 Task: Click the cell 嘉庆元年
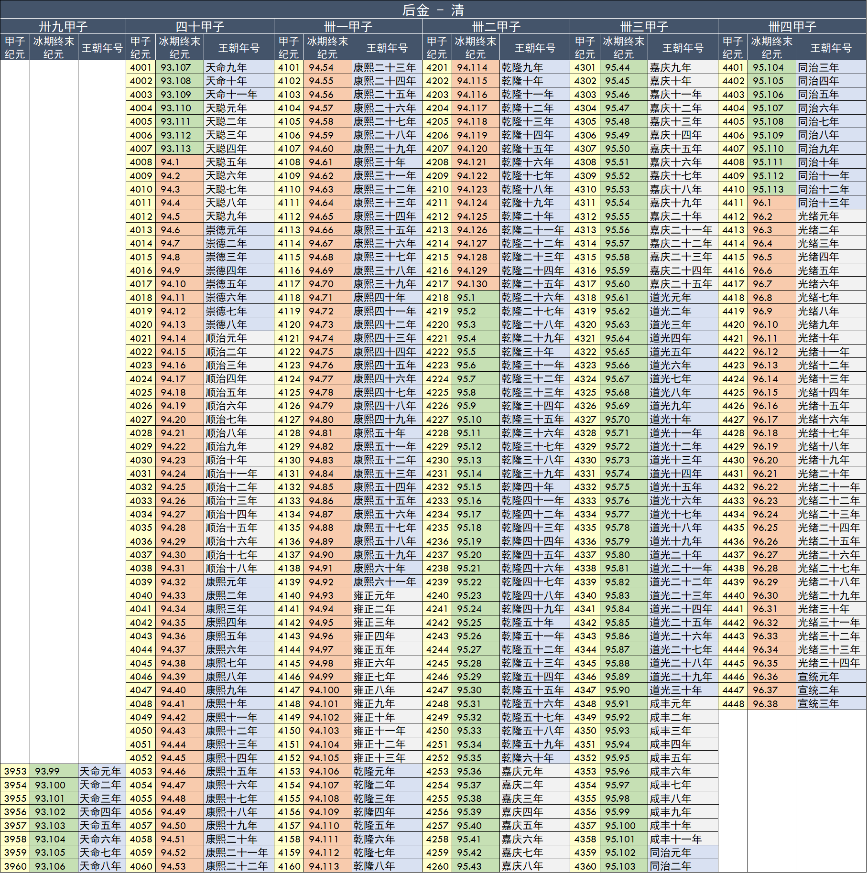[535, 771]
